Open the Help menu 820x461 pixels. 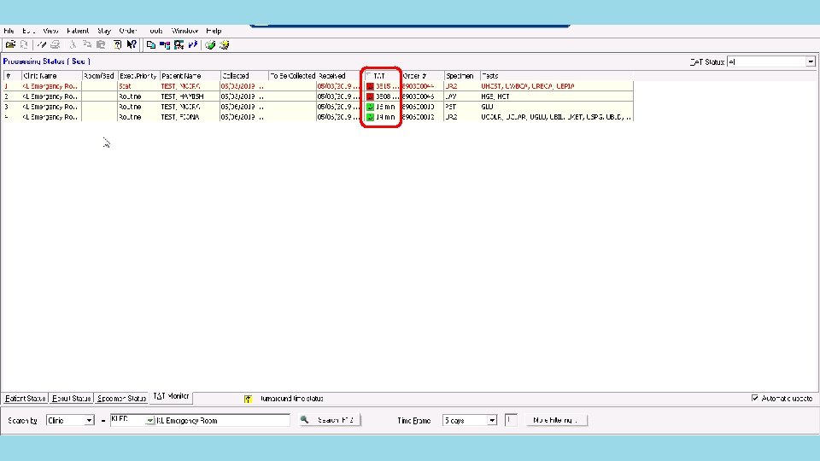pyautogui.click(x=214, y=31)
